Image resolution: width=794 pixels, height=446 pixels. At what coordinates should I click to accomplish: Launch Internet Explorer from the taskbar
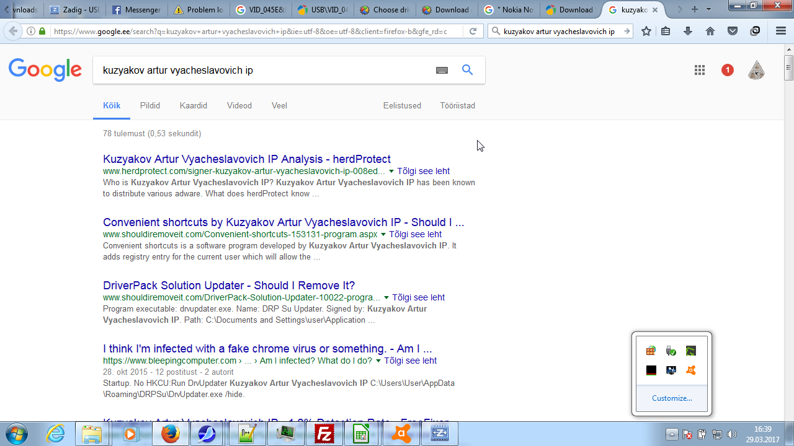coord(56,434)
